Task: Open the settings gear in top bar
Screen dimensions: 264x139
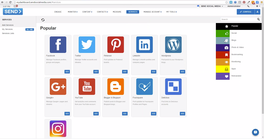Action: point(257,6)
